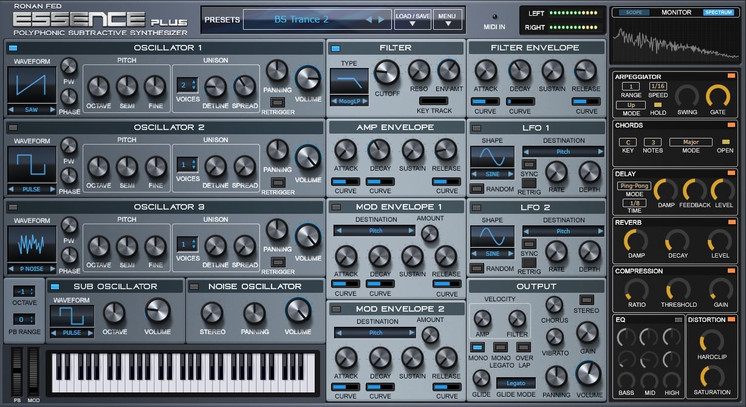Viewport: 746px width, 407px height.
Task: Enable Oscillator 3 power toggle
Action: [x=13, y=207]
